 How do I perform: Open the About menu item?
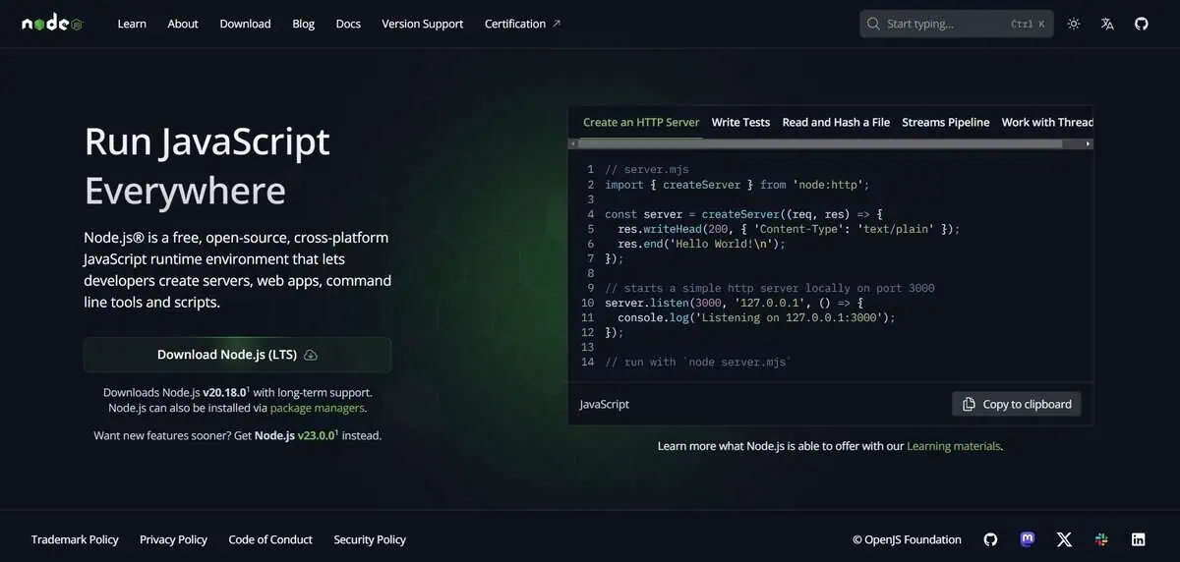(x=183, y=24)
